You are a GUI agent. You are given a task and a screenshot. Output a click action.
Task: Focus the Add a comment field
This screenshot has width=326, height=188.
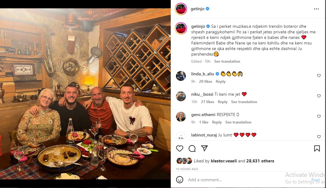point(235,180)
